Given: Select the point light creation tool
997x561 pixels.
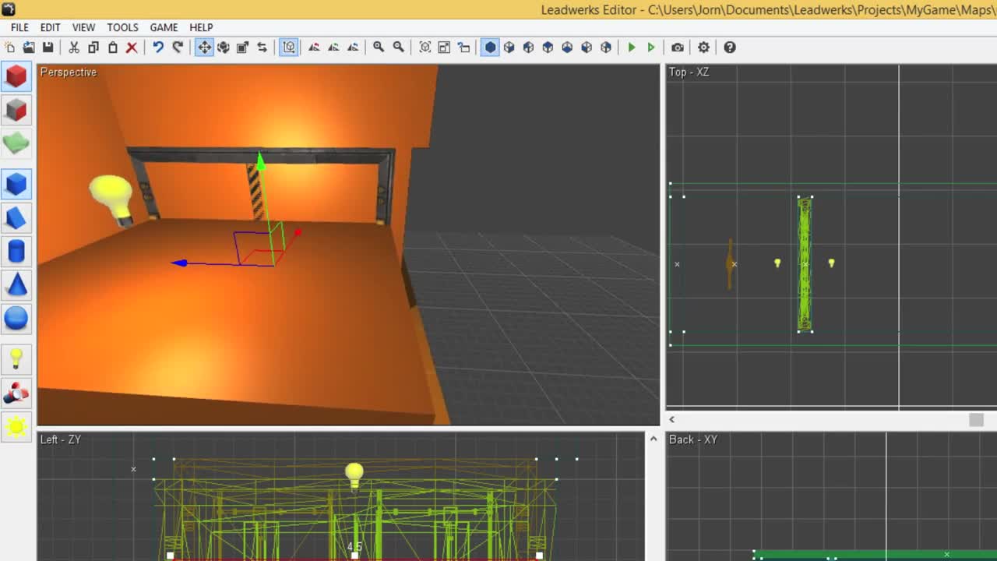Looking at the screenshot, I should (16, 358).
